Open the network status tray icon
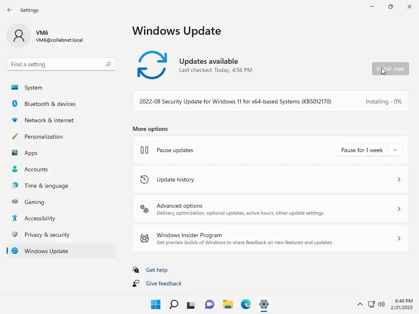419x314 pixels. [x=371, y=304]
